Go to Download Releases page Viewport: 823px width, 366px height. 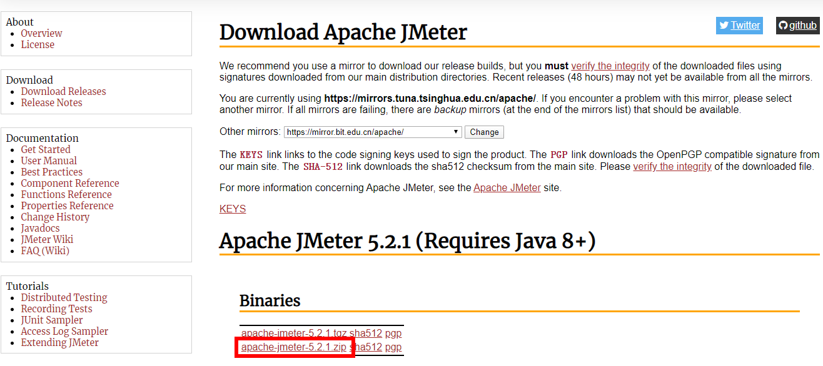coord(63,91)
